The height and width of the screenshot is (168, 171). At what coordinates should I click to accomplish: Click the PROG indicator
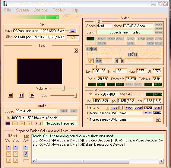(92, 84)
